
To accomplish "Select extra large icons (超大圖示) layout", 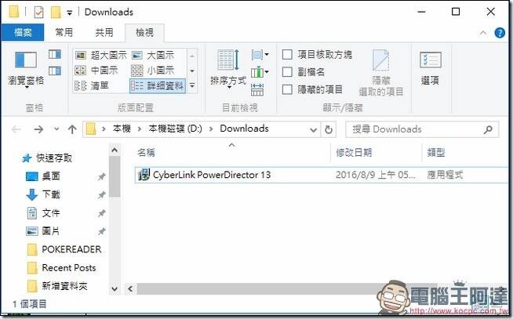I will [x=100, y=55].
